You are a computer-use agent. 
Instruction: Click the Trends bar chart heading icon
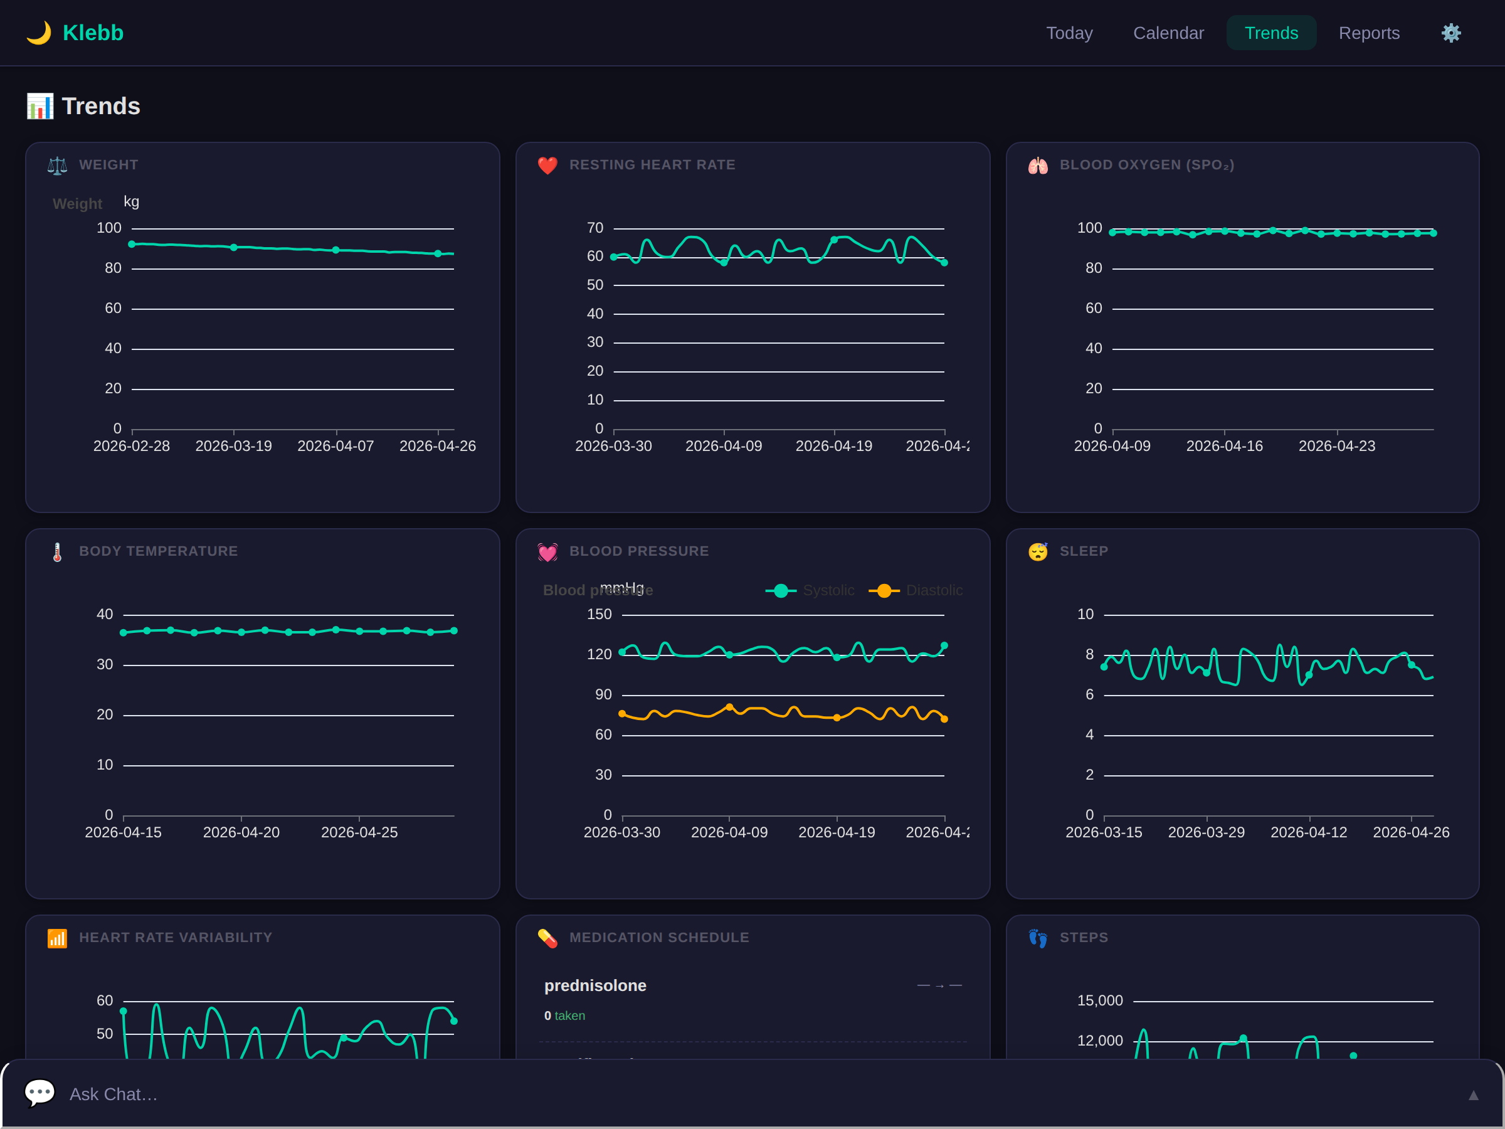[40, 106]
